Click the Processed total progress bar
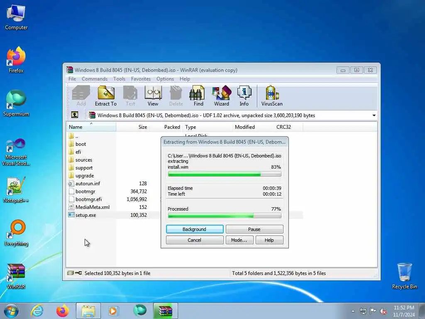Image resolution: width=425 pixels, height=319 pixels. 225,216
